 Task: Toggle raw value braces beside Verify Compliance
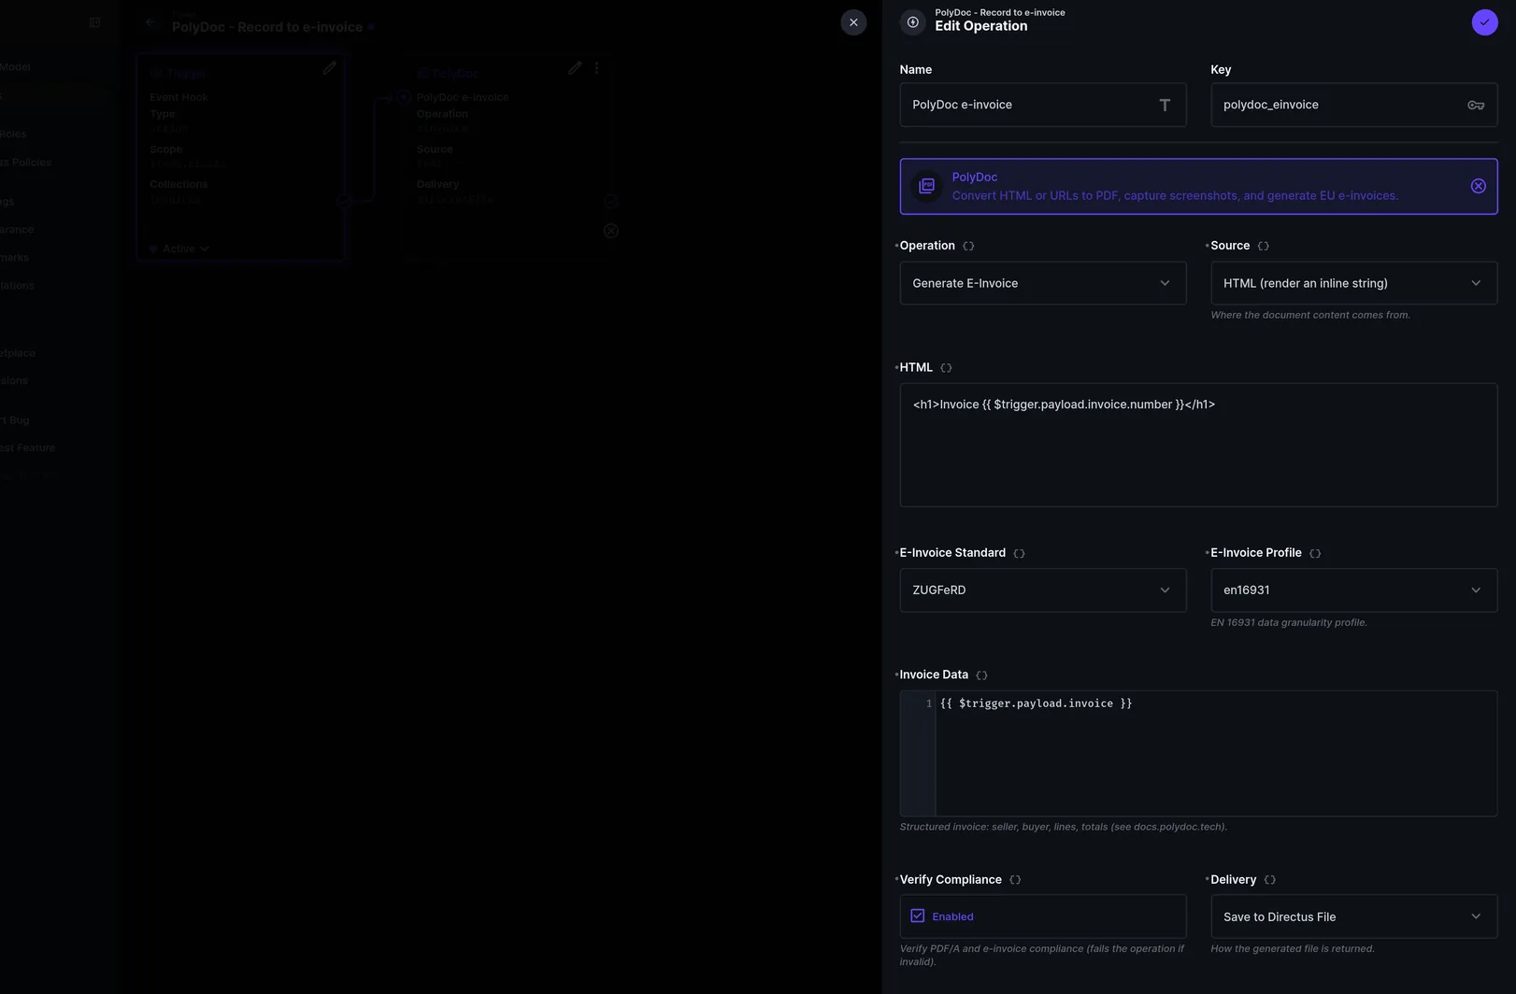pos(1015,880)
